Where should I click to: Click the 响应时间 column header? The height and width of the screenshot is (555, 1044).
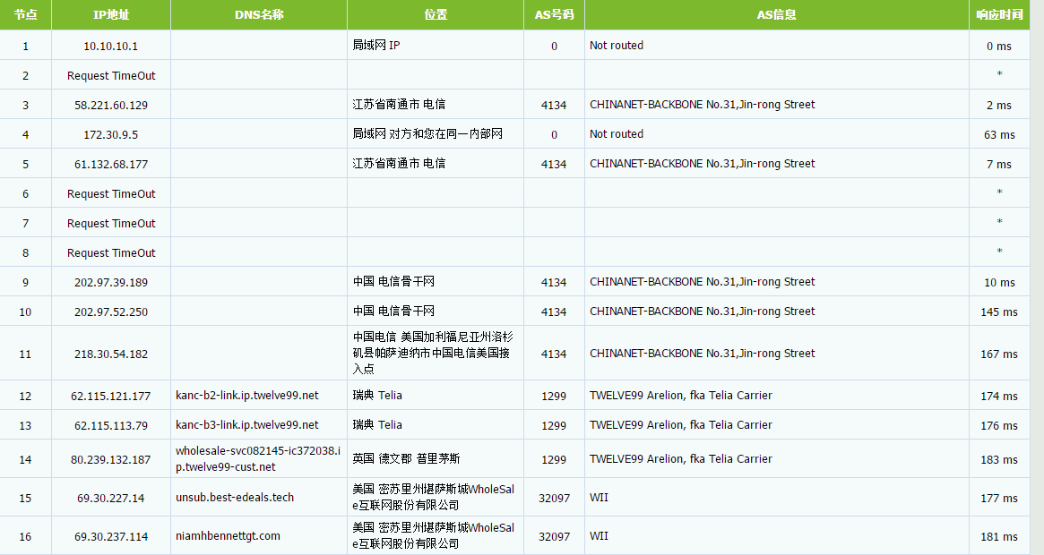tap(999, 14)
